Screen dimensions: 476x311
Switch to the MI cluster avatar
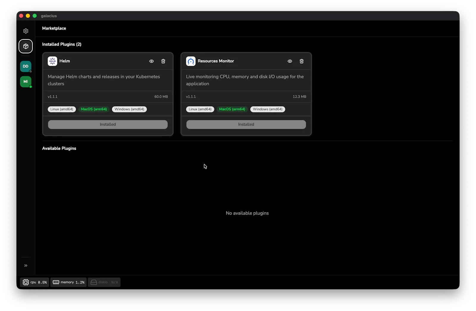pos(26,82)
